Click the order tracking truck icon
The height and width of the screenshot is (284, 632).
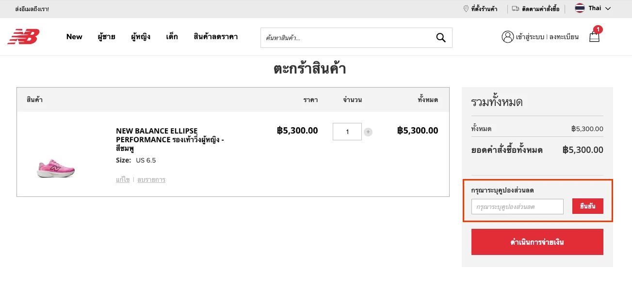[x=516, y=9]
